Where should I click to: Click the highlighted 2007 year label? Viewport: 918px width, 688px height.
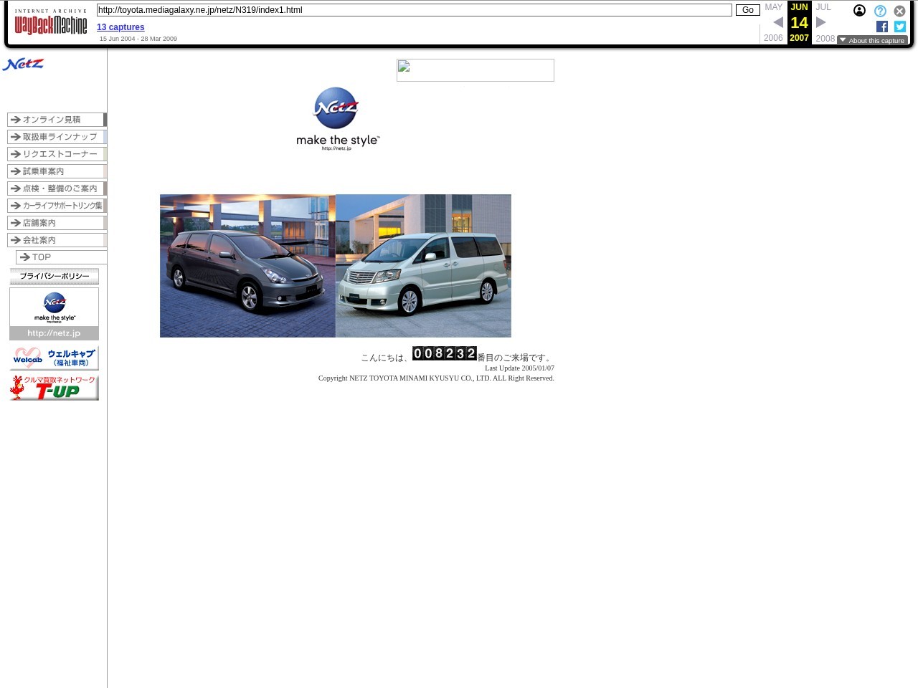click(799, 38)
